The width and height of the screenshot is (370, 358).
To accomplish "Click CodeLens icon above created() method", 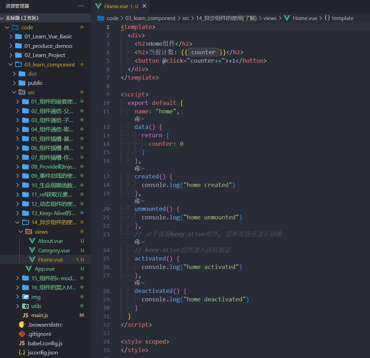I will [137, 168].
